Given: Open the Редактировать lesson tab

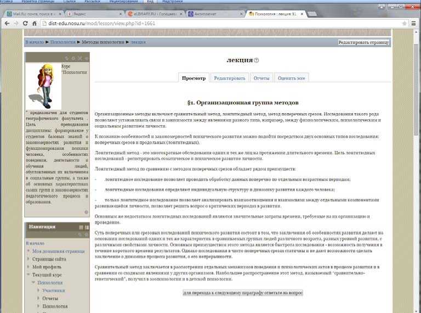Looking at the screenshot, I should click(230, 78).
